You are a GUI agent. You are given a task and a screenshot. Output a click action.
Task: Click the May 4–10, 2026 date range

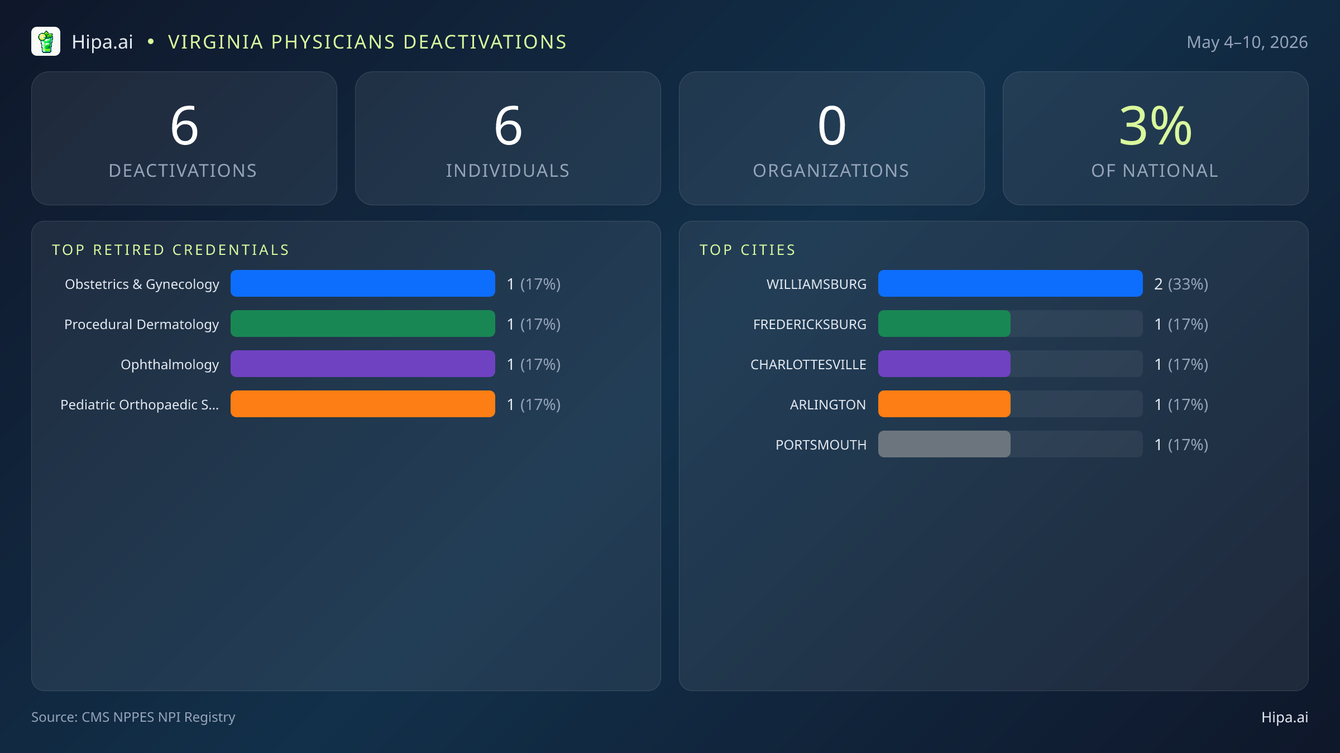click(1247, 42)
